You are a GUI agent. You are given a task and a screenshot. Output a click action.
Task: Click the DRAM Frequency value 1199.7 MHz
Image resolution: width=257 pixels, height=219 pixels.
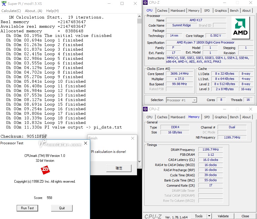click(210, 149)
